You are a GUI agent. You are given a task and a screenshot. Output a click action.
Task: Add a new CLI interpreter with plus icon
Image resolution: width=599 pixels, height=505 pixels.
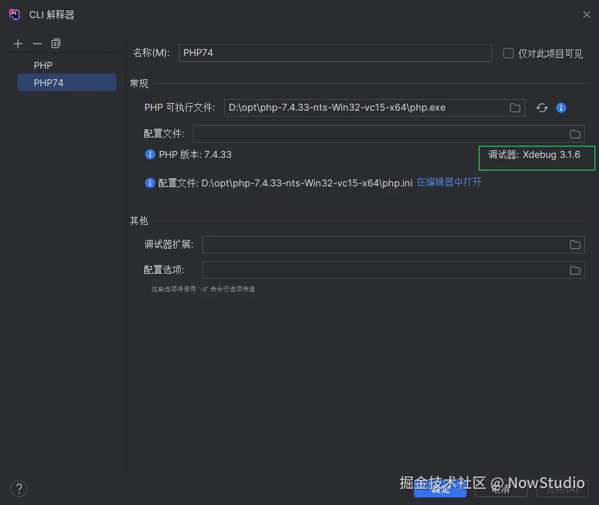pos(18,44)
